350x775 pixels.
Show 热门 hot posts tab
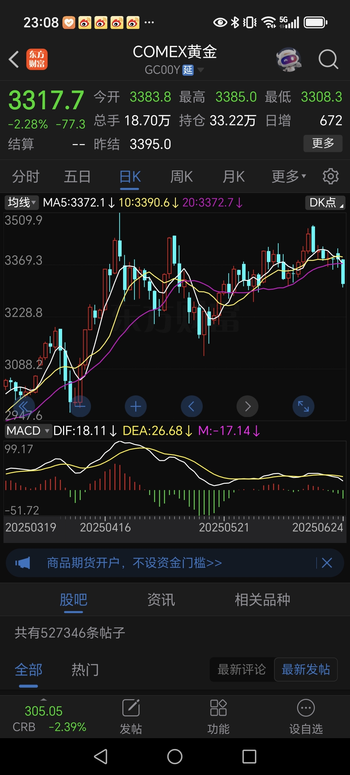click(x=85, y=670)
